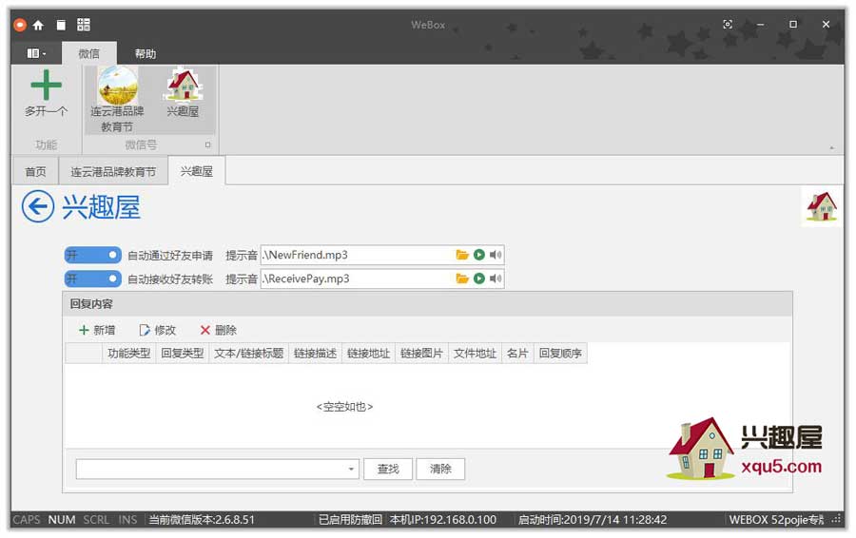Click the green plus 多开一个 button
856x538 pixels.
pyautogui.click(x=46, y=94)
